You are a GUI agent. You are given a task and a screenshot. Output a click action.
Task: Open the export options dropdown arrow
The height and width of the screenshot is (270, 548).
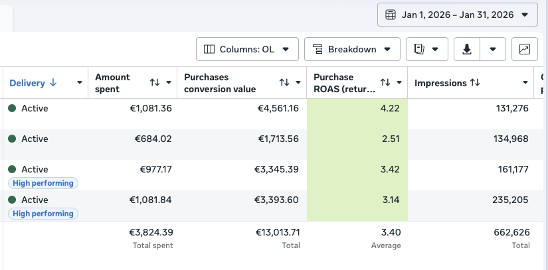(x=493, y=49)
